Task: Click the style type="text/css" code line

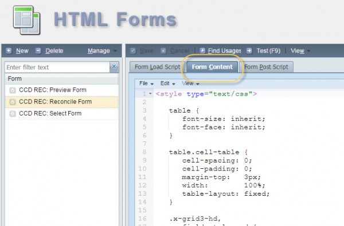Action: (206, 94)
